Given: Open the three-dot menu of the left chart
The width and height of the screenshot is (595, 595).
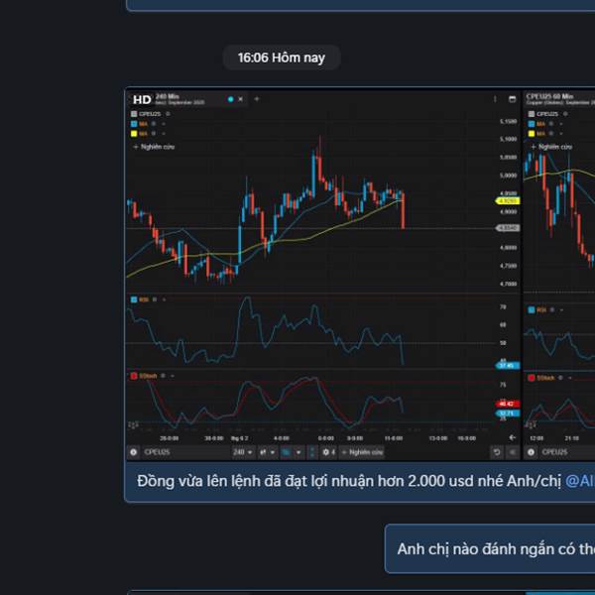Looking at the screenshot, I should tap(495, 99).
